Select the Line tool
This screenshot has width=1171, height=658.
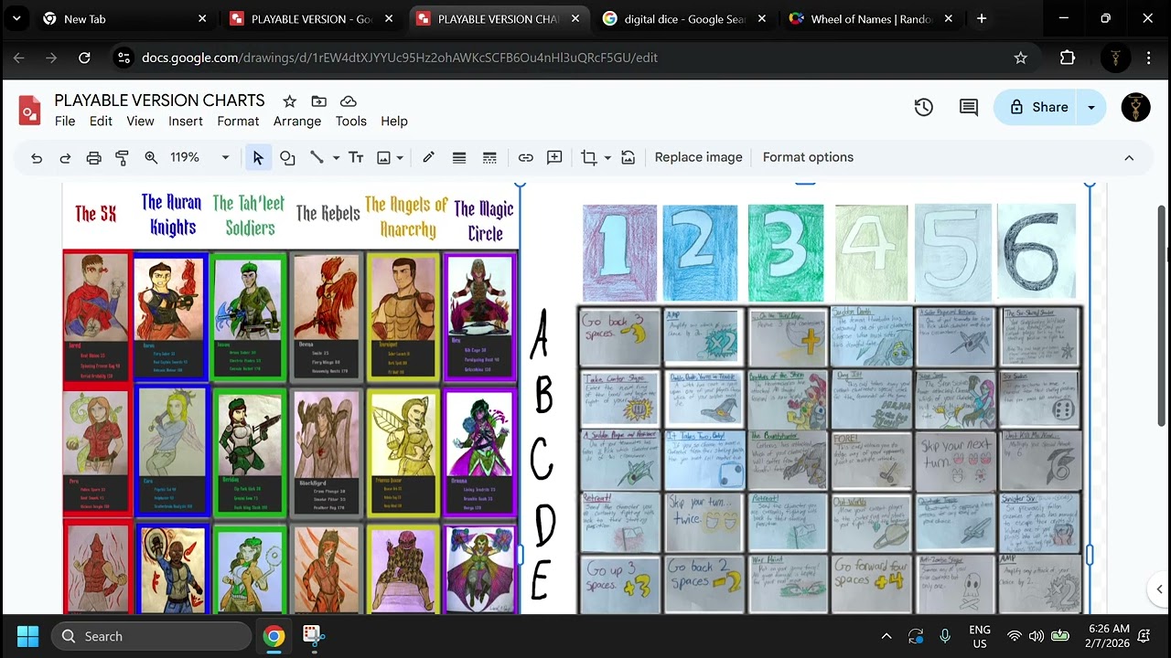click(x=317, y=157)
